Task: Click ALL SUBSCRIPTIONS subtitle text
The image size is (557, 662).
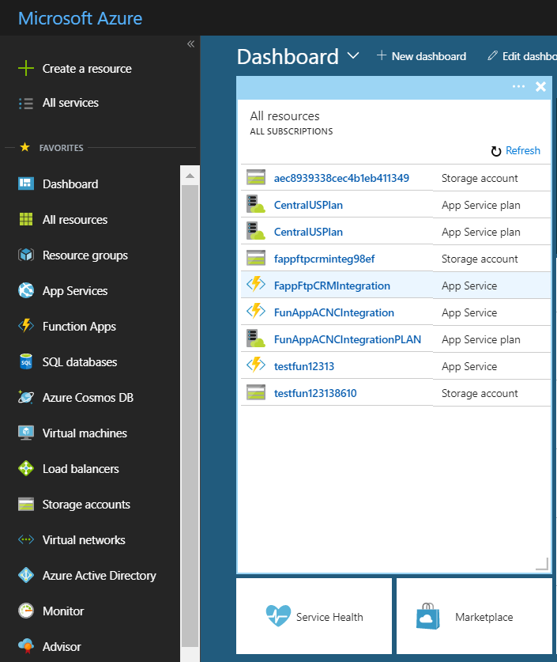Action: point(292,131)
